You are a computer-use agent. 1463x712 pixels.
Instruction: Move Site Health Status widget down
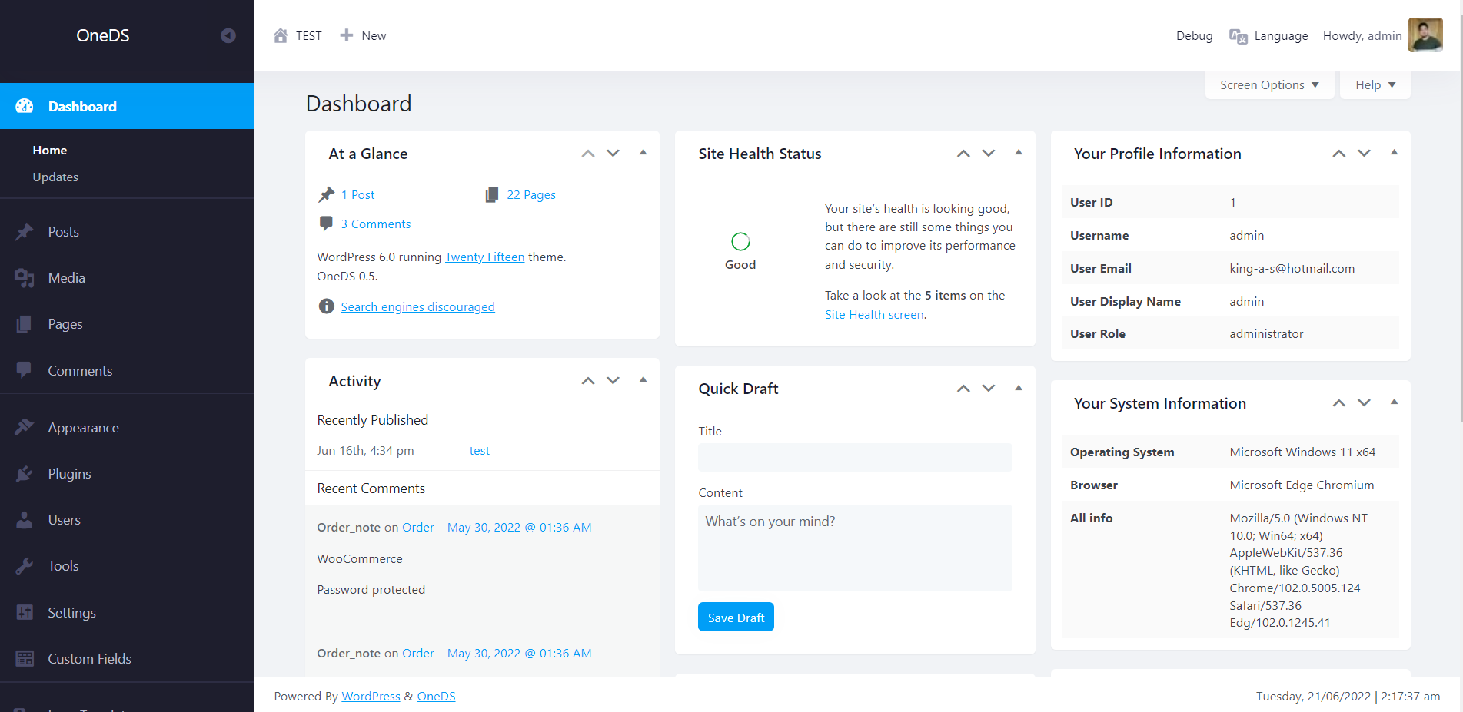tap(989, 154)
